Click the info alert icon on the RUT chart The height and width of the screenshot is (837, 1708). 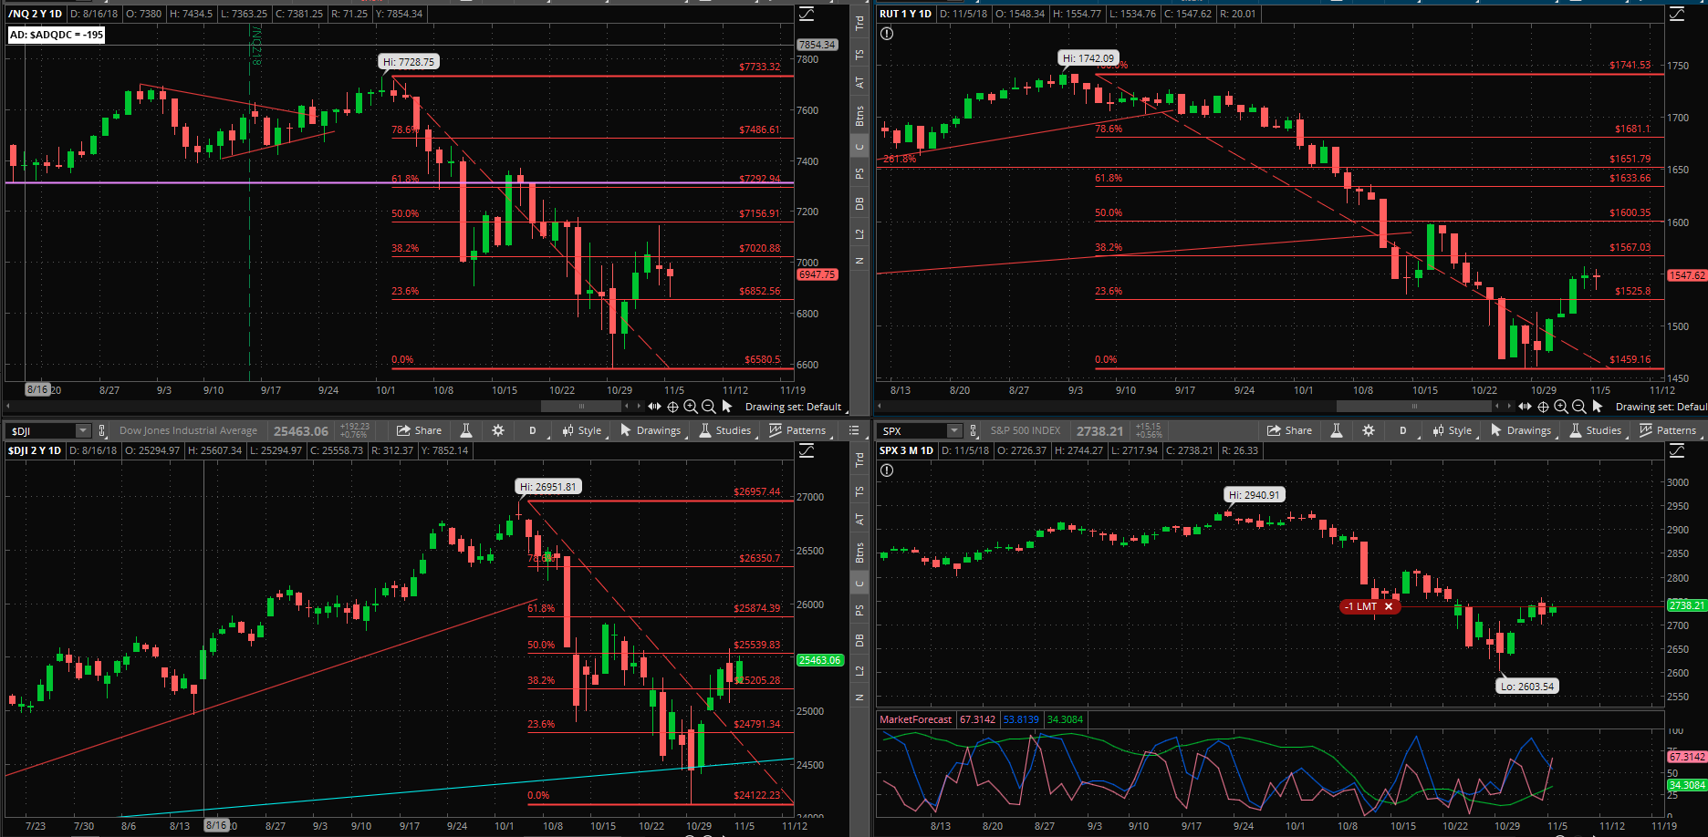[x=887, y=34]
